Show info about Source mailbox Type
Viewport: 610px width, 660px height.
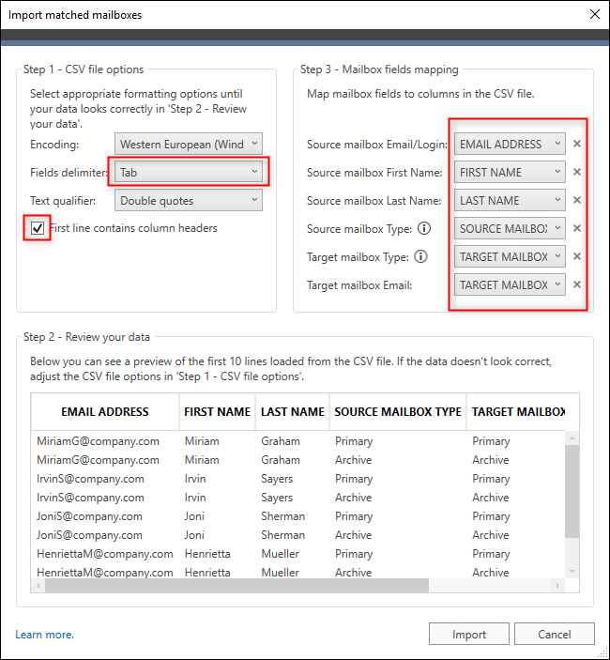coord(424,228)
